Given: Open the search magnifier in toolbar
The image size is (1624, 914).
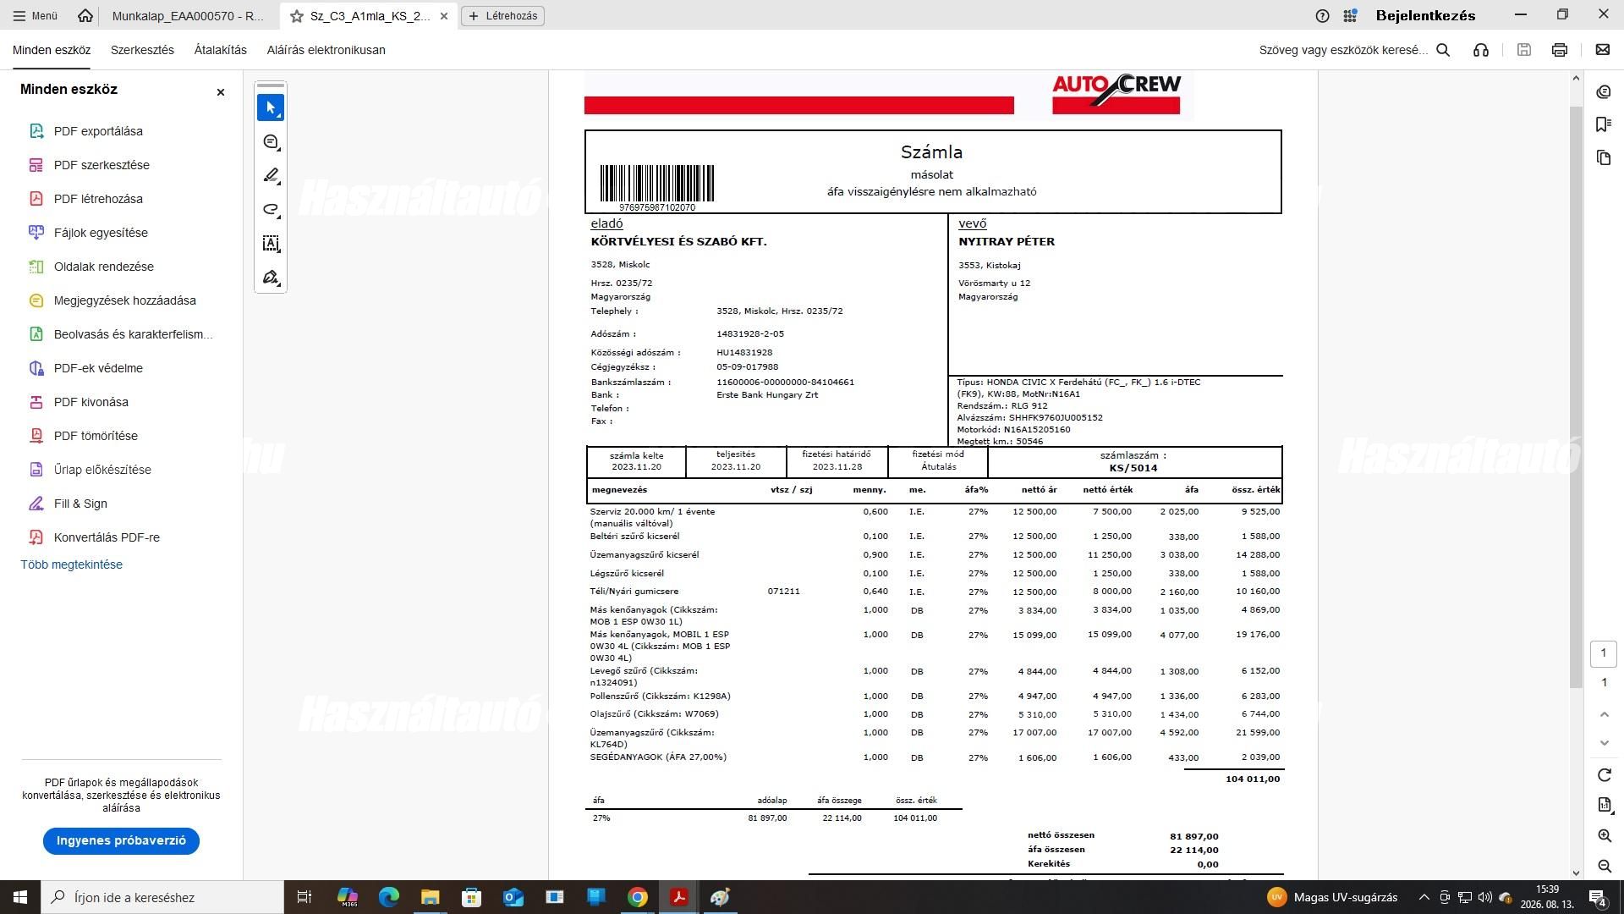Looking at the screenshot, I should pos(1444,50).
